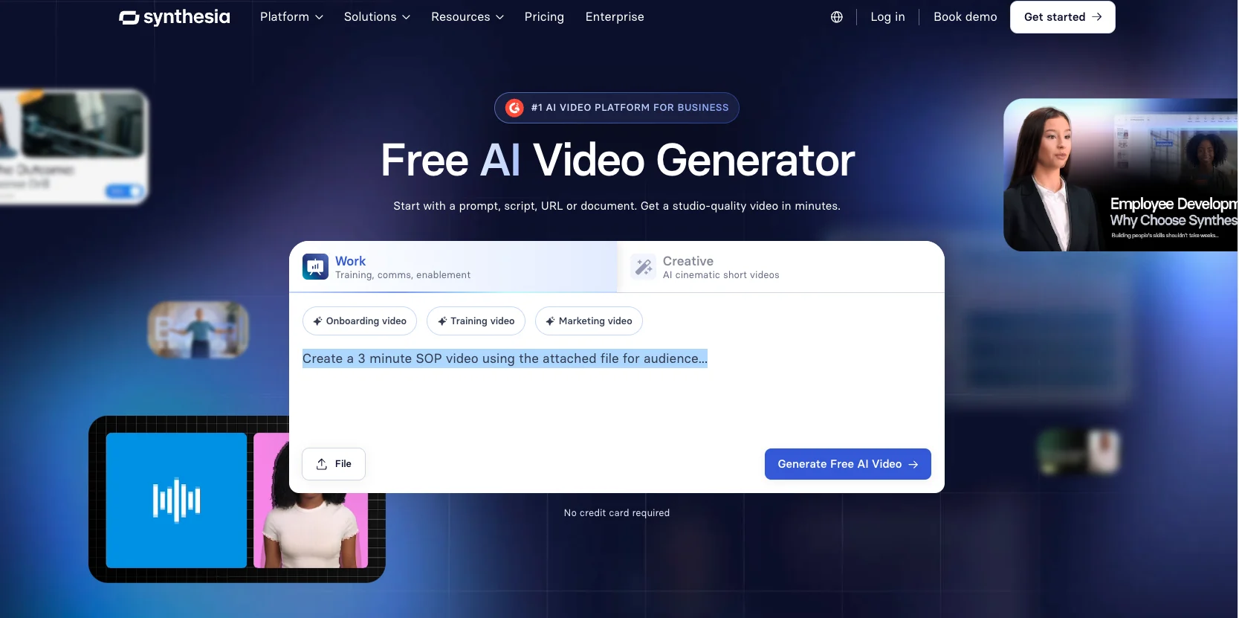Expand the Resources menu

(468, 17)
